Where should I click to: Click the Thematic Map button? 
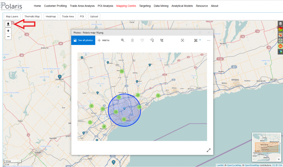click(32, 17)
